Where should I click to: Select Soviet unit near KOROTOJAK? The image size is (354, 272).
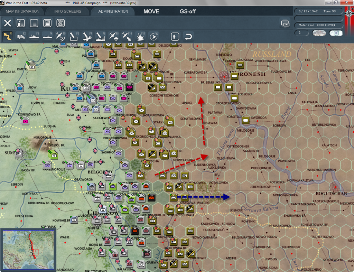(x=246, y=120)
